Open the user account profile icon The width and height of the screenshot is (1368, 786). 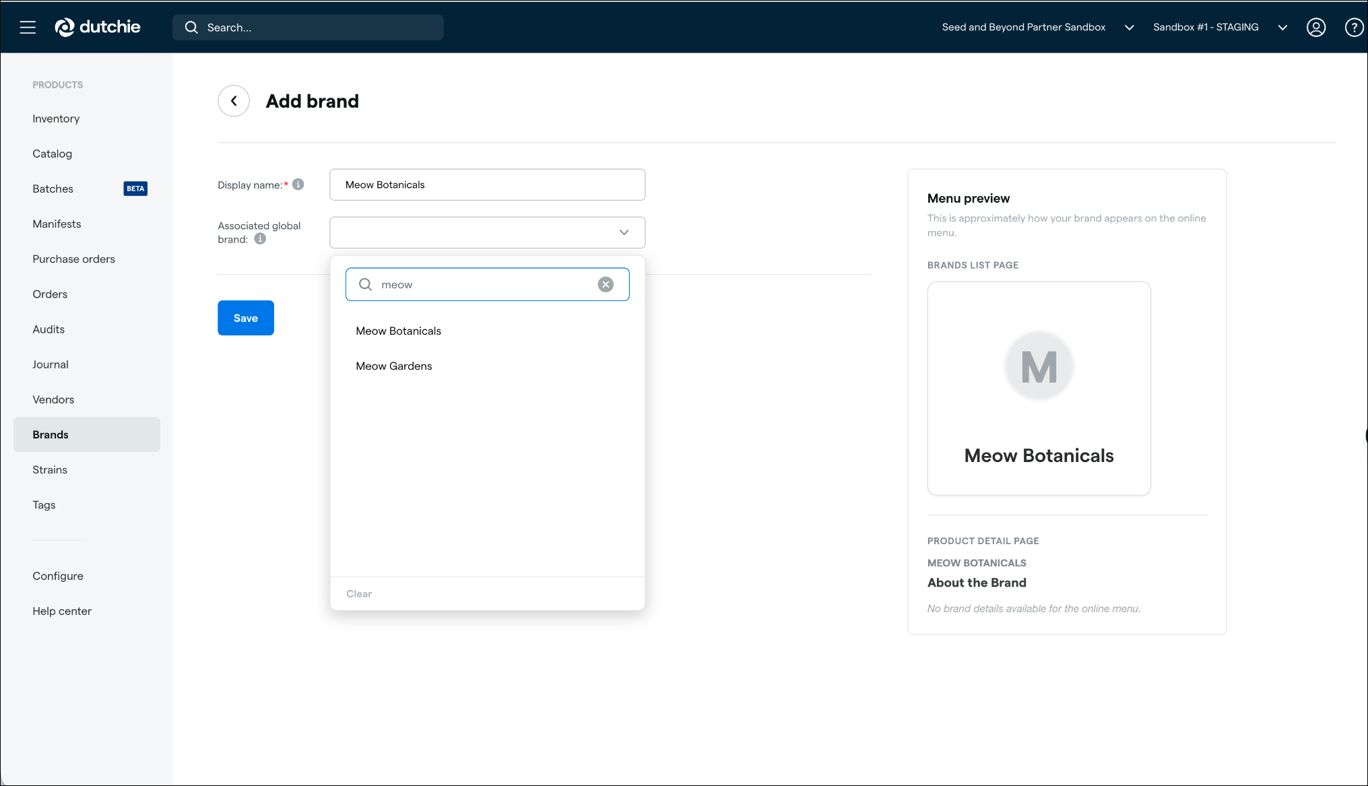pos(1315,27)
